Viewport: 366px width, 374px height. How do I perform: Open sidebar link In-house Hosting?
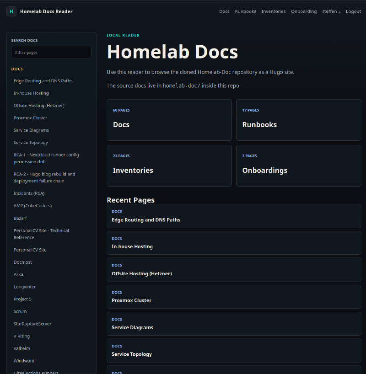[31, 93]
